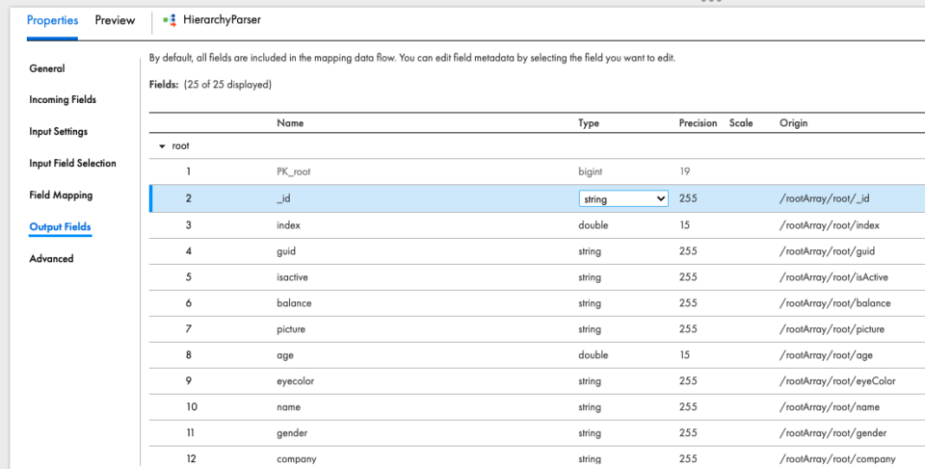Click the Scale column header

(741, 123)
